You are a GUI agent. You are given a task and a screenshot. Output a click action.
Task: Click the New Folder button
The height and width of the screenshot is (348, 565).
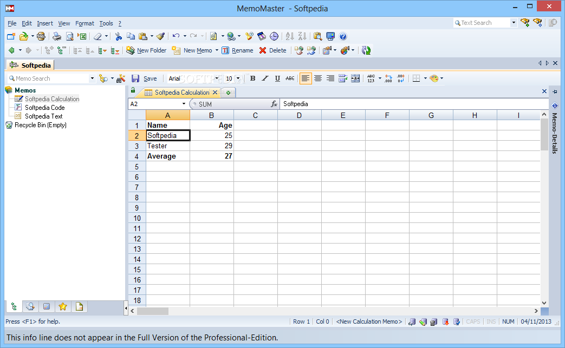click(146, 50)
